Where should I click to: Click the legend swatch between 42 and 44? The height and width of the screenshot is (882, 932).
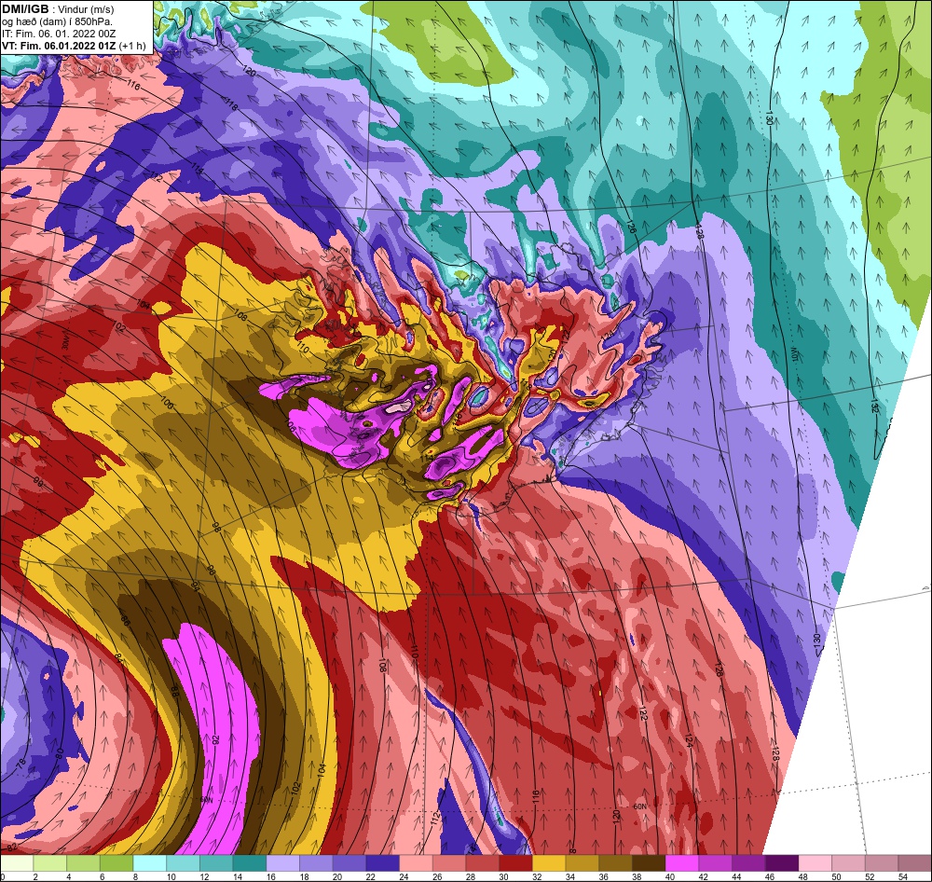[716, 863]
